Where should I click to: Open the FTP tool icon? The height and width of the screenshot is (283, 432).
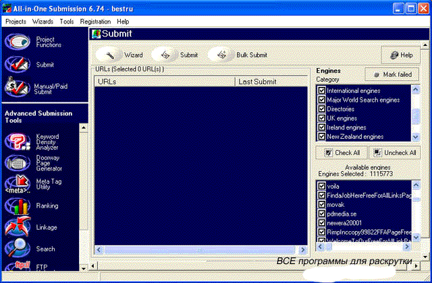[x=18, y=266]
